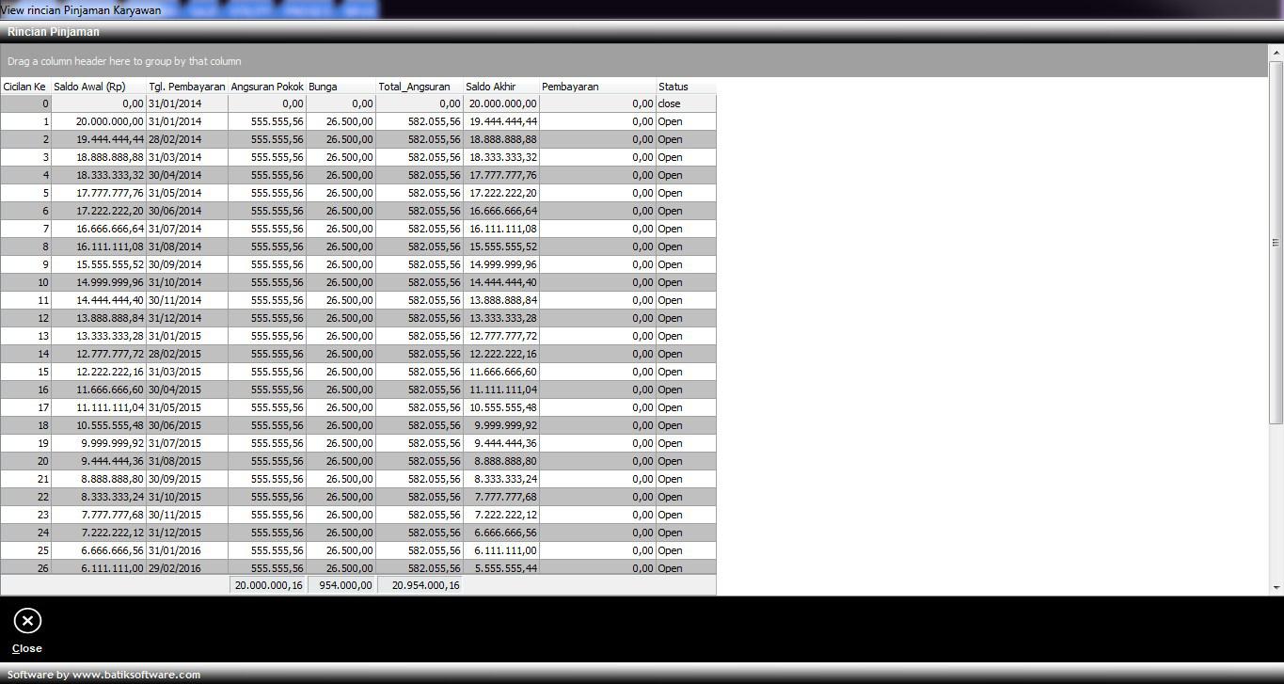This screenshot has height=684, width=1284.
Task: Click the vertical scrollbar thumb
Action: [1276, 242]
